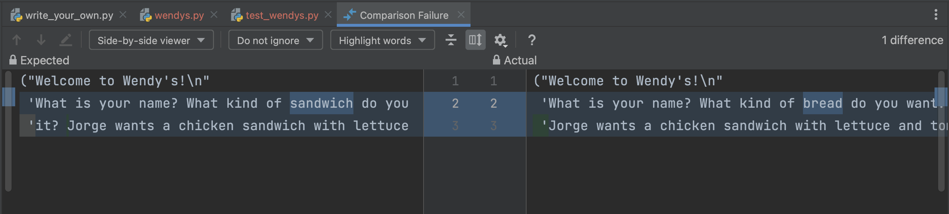Close the wendys.py tab
The image size is (949, 214).
point(214,15)
